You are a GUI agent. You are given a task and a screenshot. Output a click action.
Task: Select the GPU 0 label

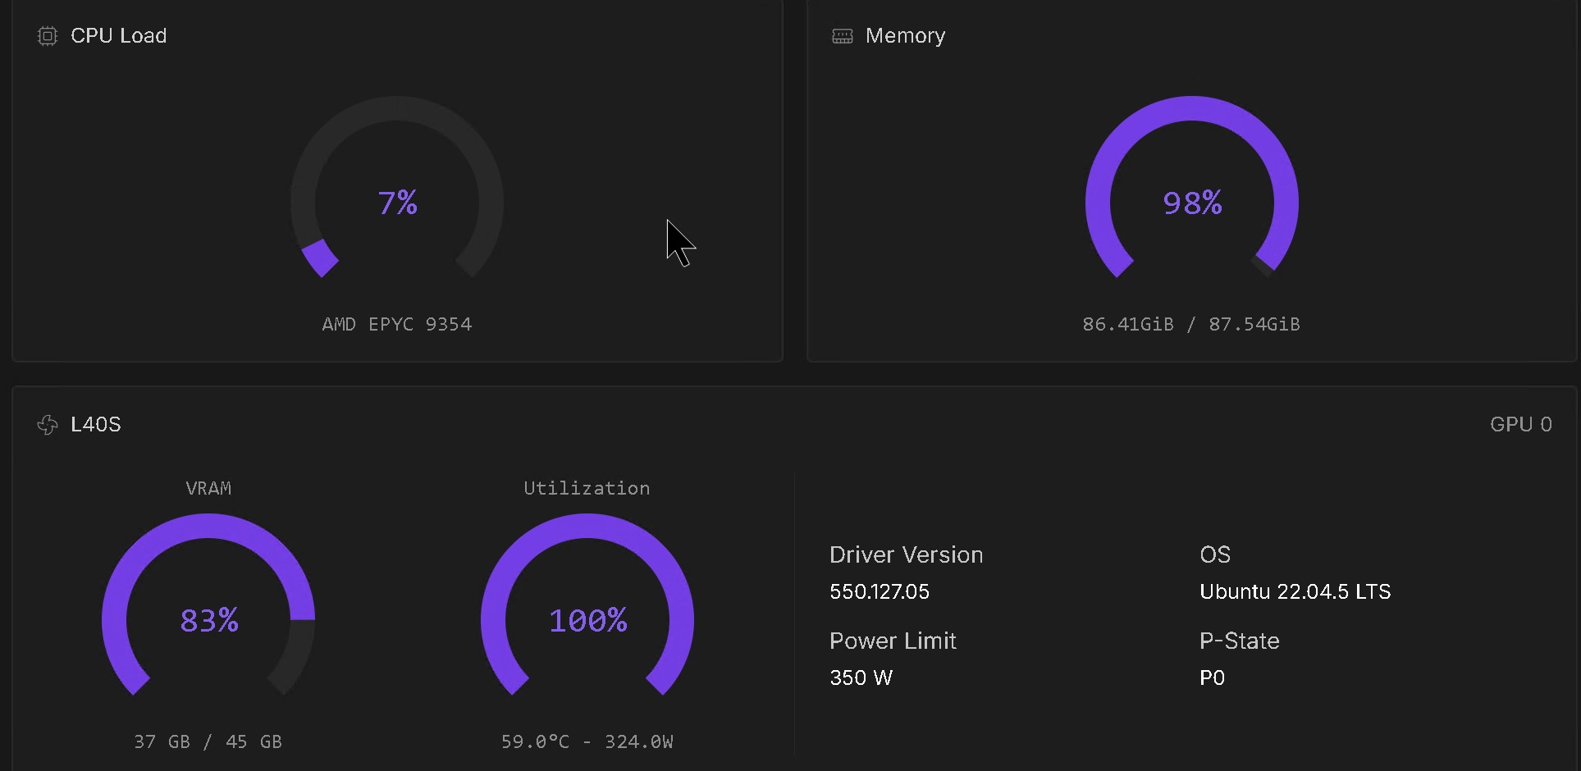click(x=1521, y=425)
